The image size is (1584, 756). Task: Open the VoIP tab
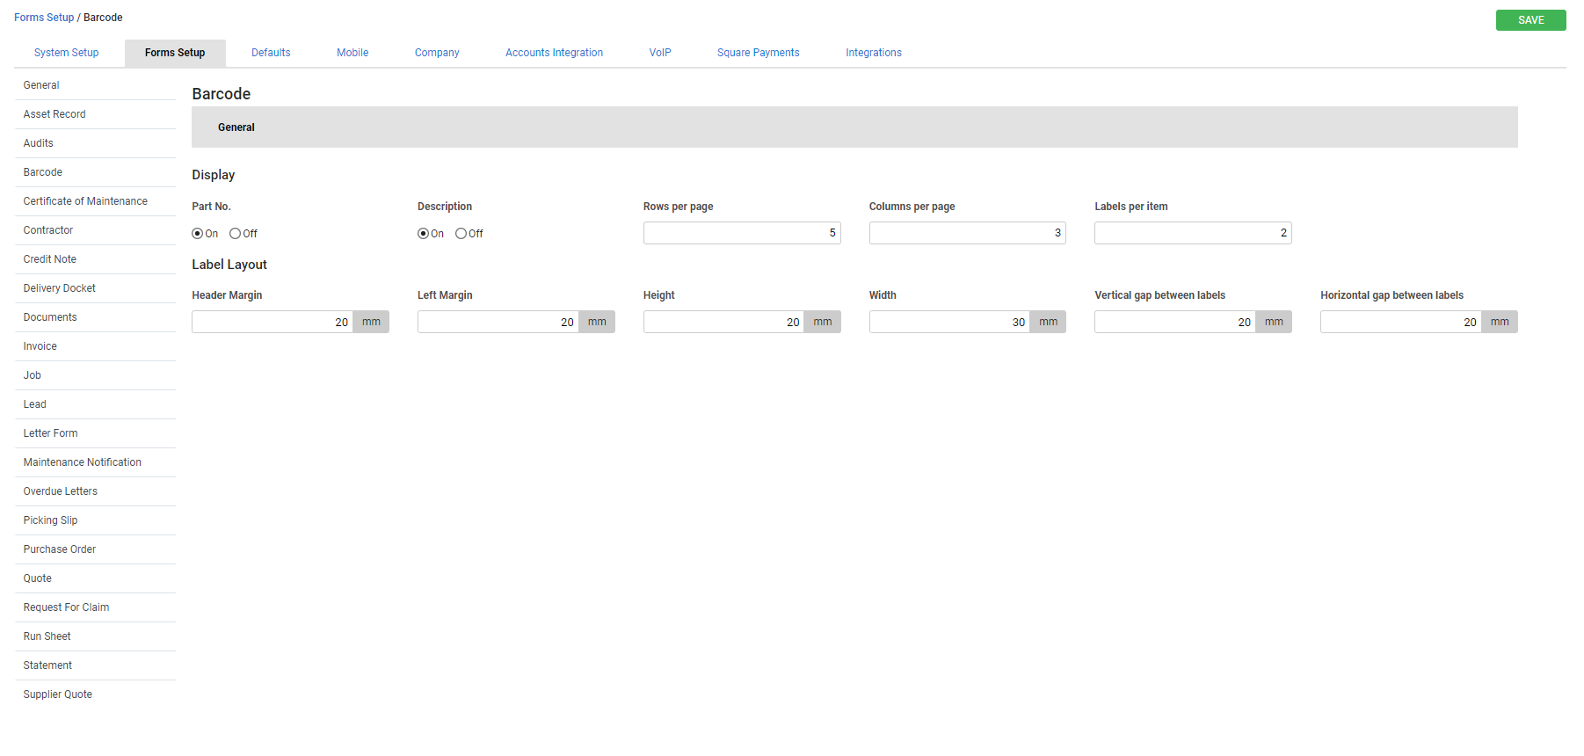click(x=660, y=53)
